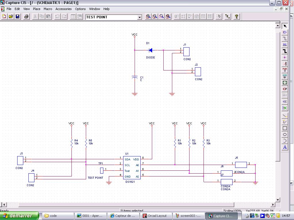Choose the Place Junction tool

click(x=285, y=57)
